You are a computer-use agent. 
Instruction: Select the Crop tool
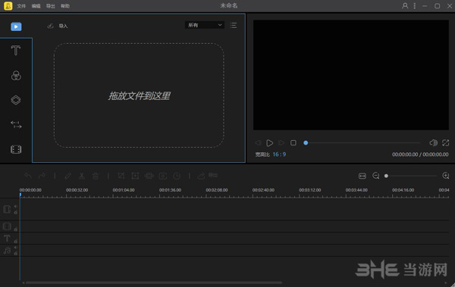[121, 176]
